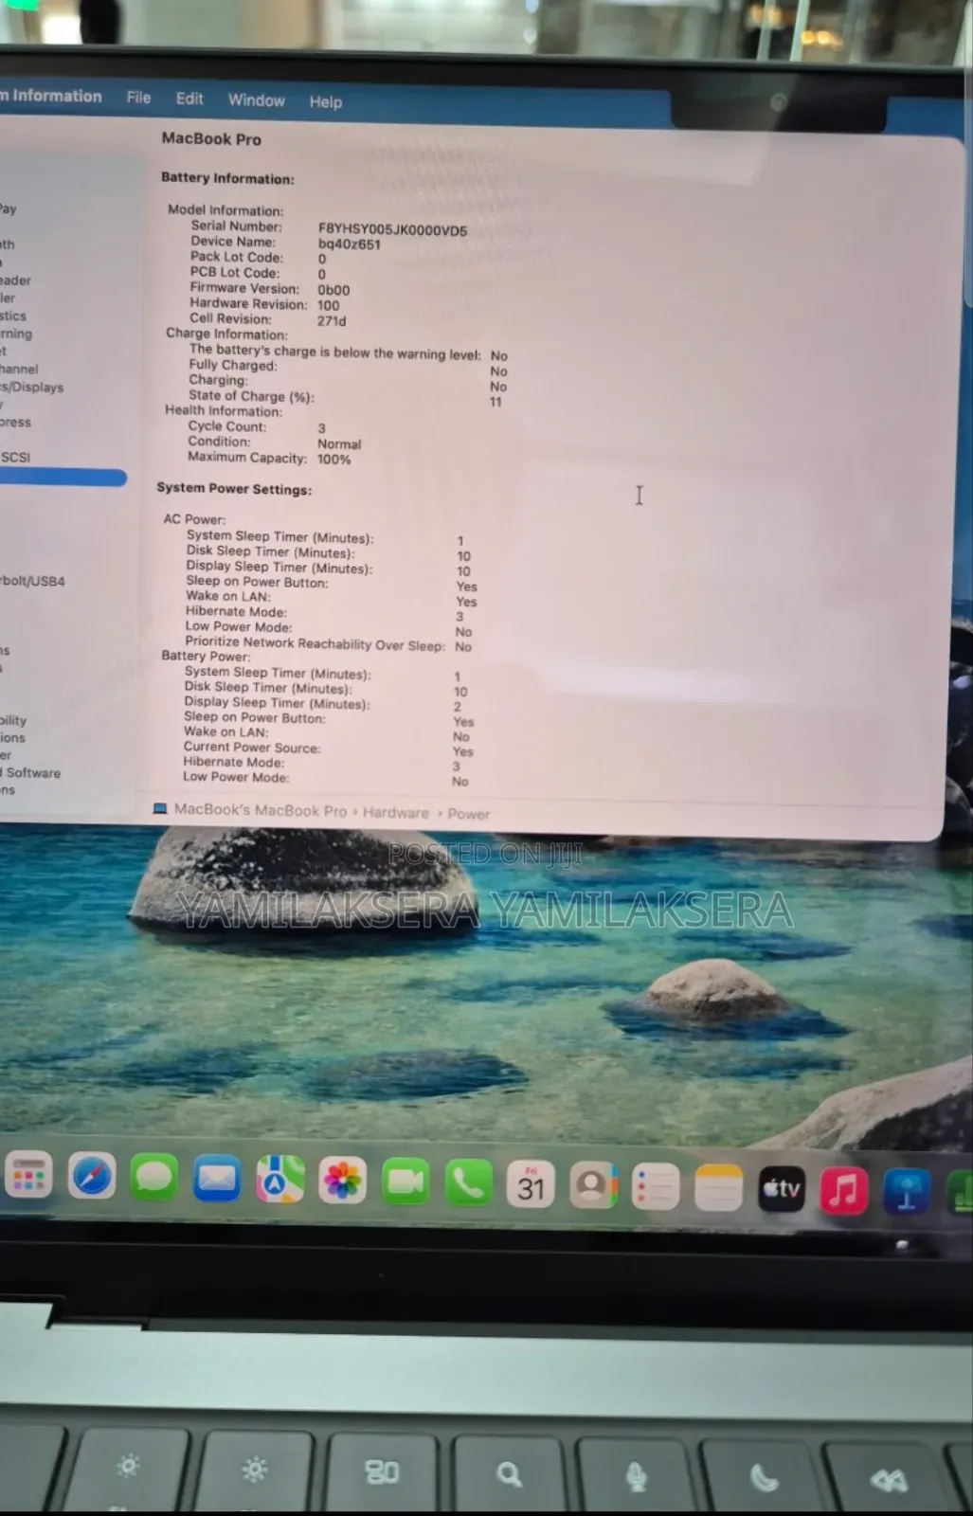Open Keynote app in the Dock

tap(907, 1192)
